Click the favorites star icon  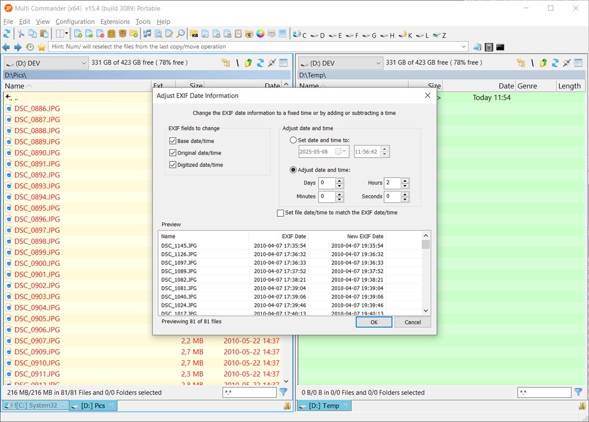coord(41,47)
